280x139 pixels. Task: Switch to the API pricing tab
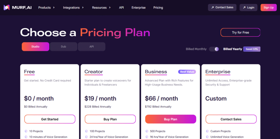92,47
